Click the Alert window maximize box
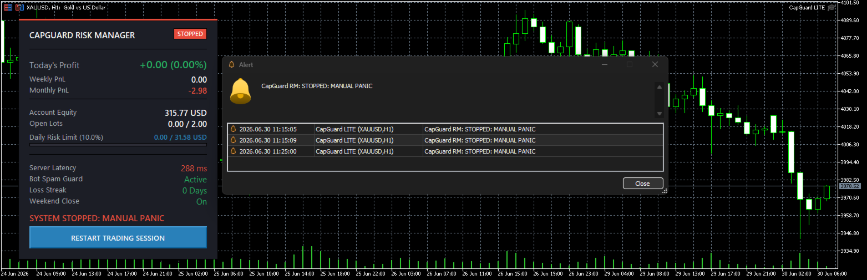The height and width of the screenshot is (280, 867). pyautogui.click(x=630, y=64)
